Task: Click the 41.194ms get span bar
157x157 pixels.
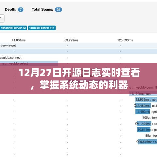Action: (x=143, y=94)
